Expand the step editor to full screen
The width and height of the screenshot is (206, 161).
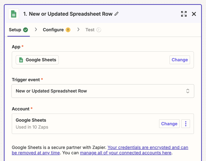(184, 14)
